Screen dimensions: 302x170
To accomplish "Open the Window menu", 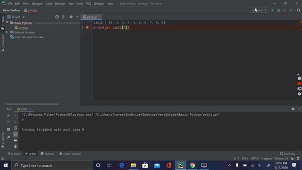I will pyautogui.click(x=99, y=4).
